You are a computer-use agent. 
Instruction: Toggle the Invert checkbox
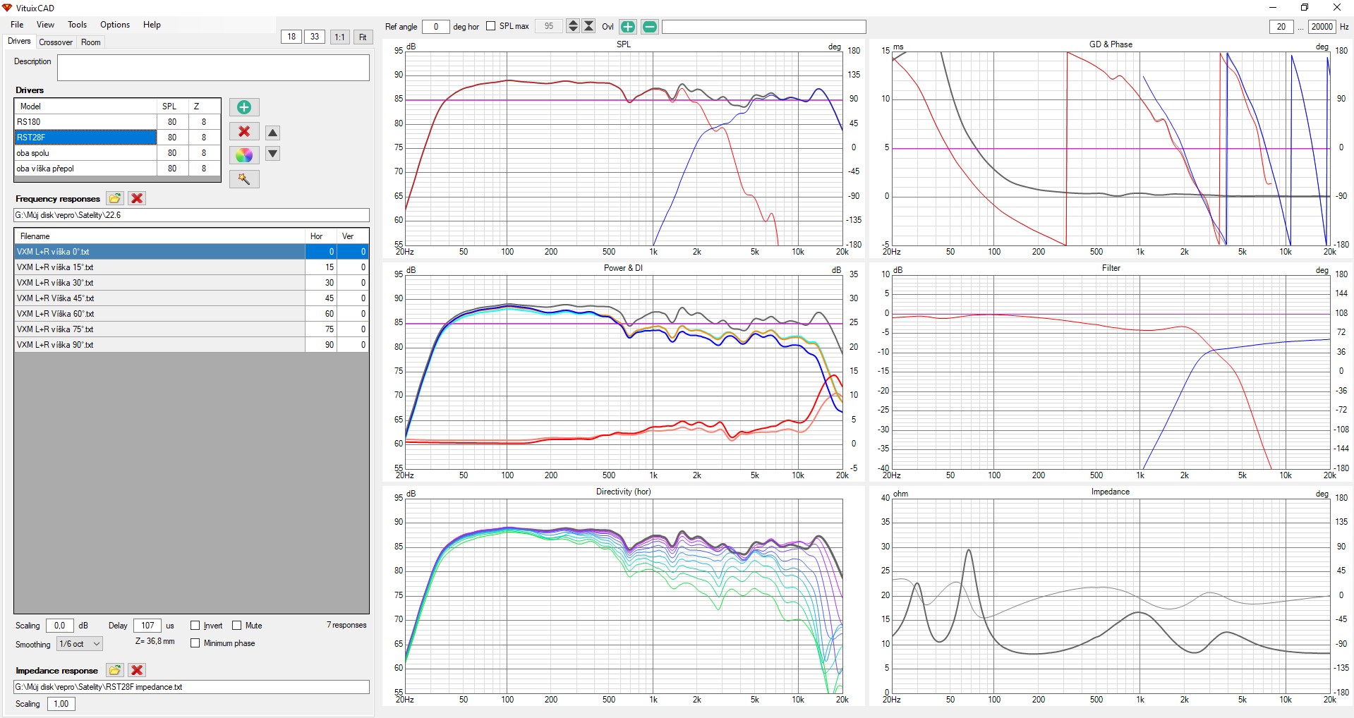click(195, 626)
